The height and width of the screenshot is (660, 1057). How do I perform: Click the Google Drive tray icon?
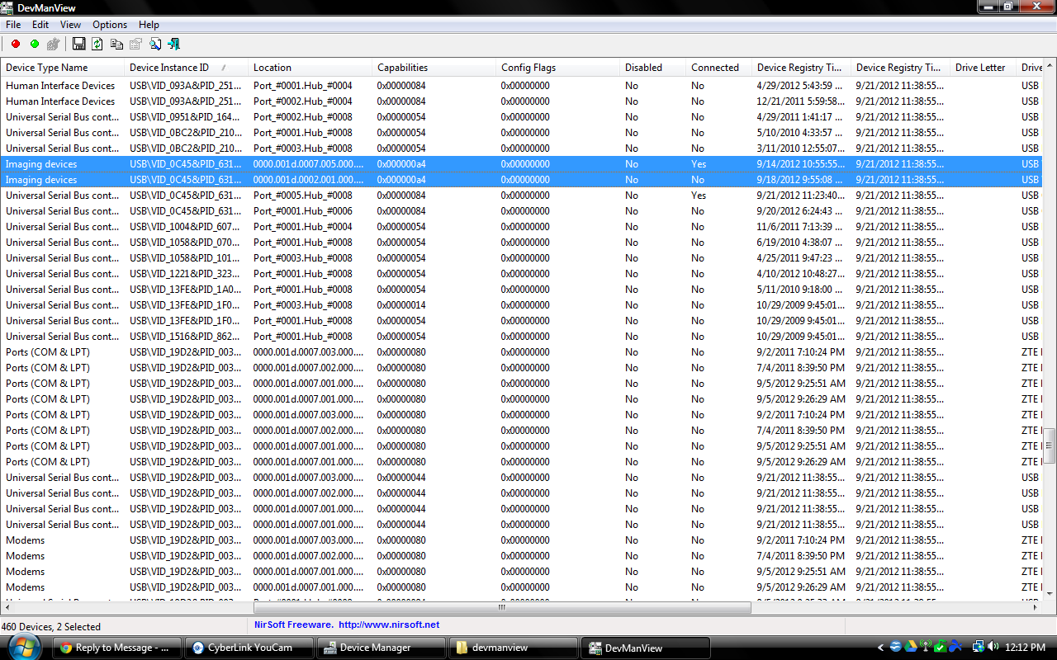click(910, 648)
